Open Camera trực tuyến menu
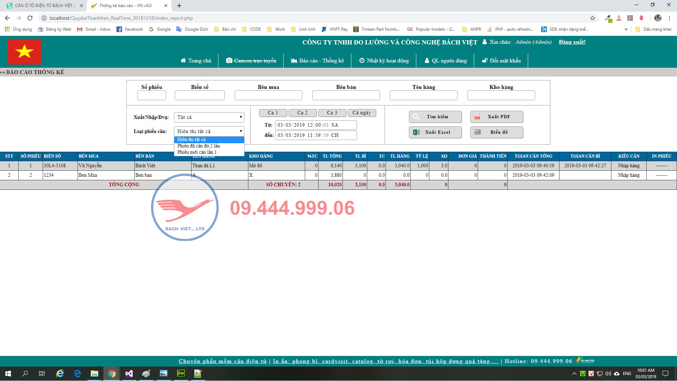The width and height of the screenshot is (677, 381). (251, 60)
